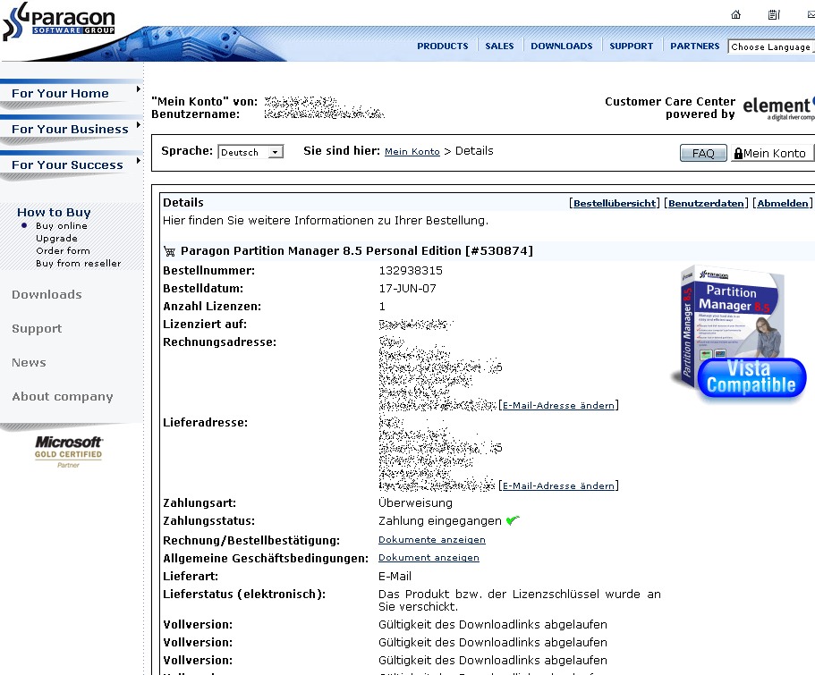Viewport: 815px width, 675px height.
Task: Open Dokument anzeigen for Allgemeine Geschäftsbedingungen
Action: 429,558
